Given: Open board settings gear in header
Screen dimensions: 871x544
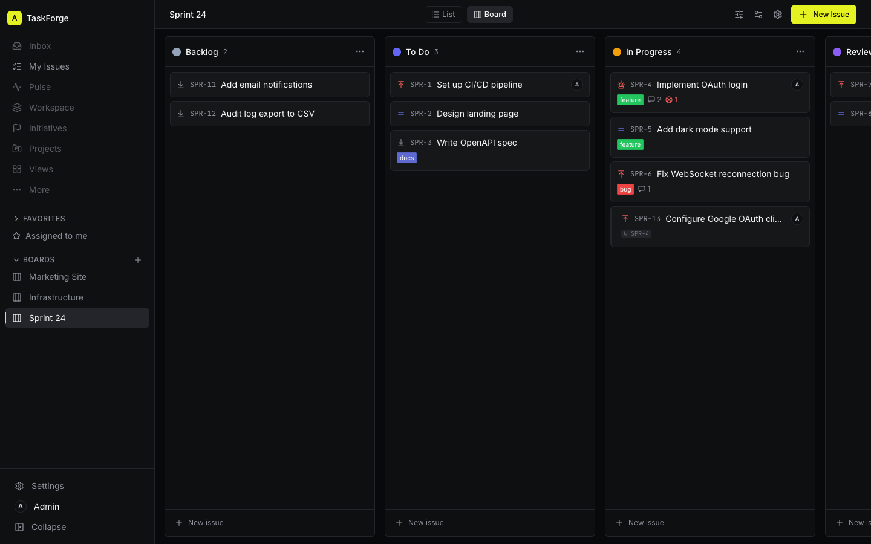Looking at the screenshot, I should click(778, 15).
